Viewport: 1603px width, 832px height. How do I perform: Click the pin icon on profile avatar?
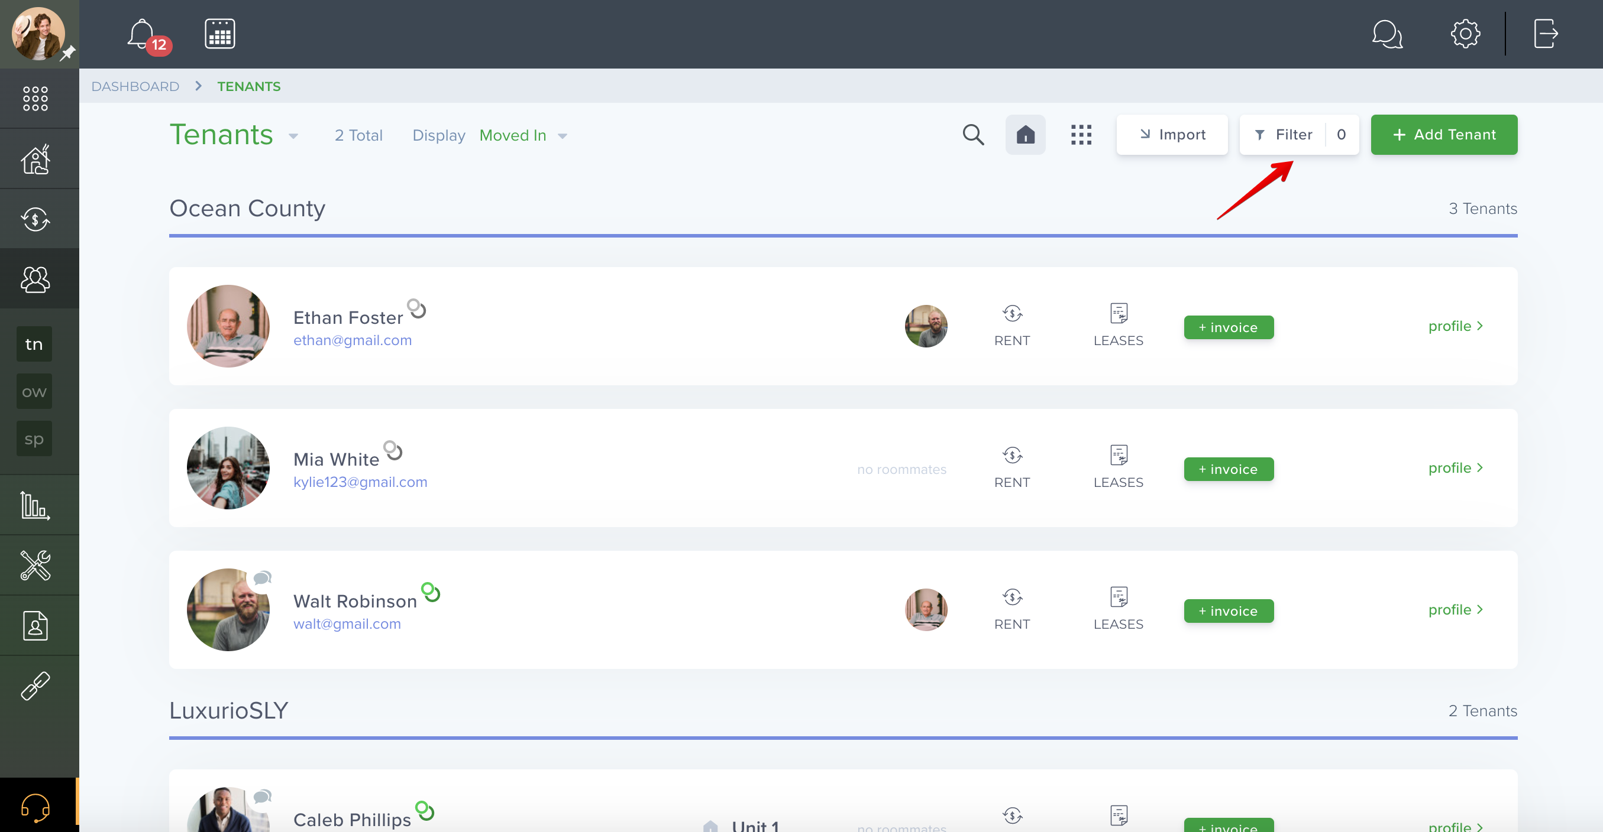[68, 53]
